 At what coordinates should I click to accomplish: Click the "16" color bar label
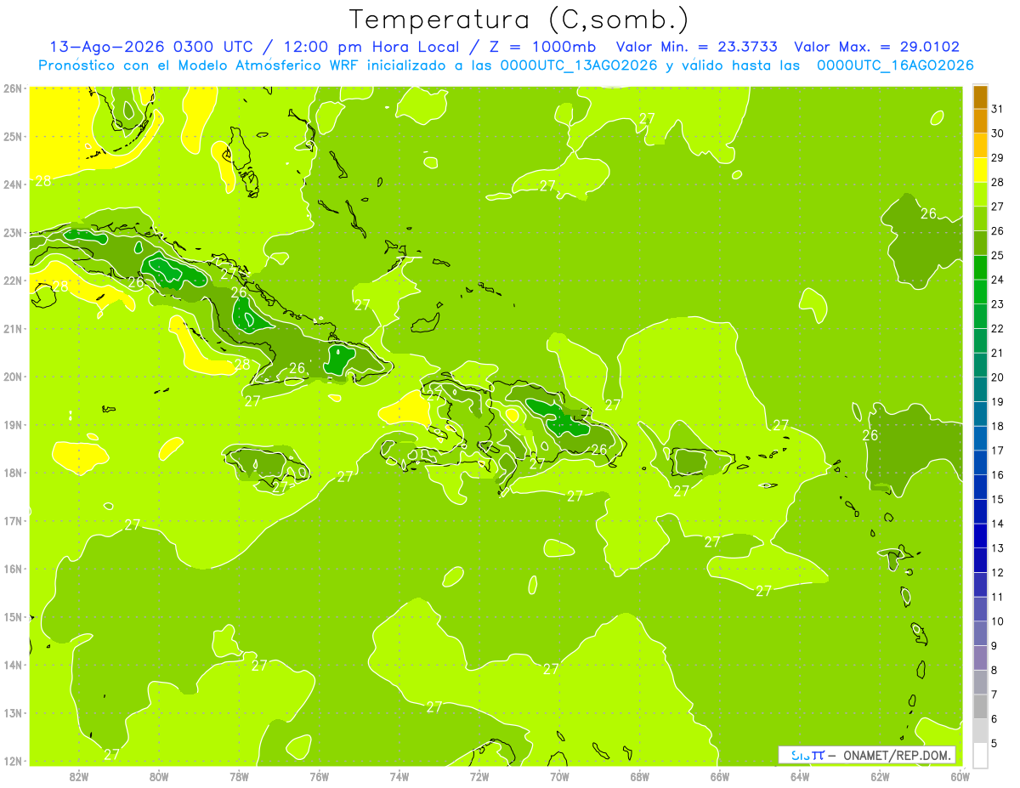click(x=998, y=475)
